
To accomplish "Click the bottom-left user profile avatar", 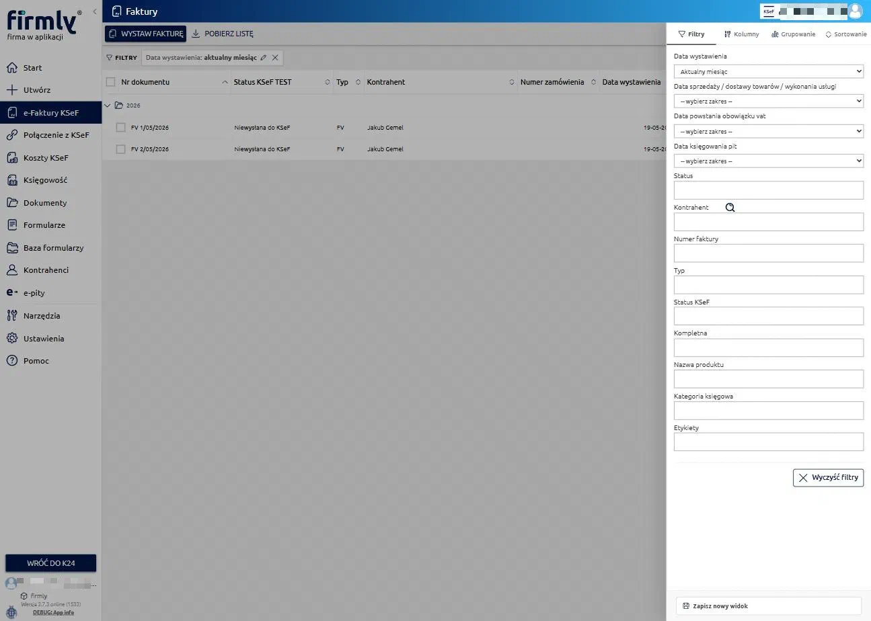I will [11, 583].
